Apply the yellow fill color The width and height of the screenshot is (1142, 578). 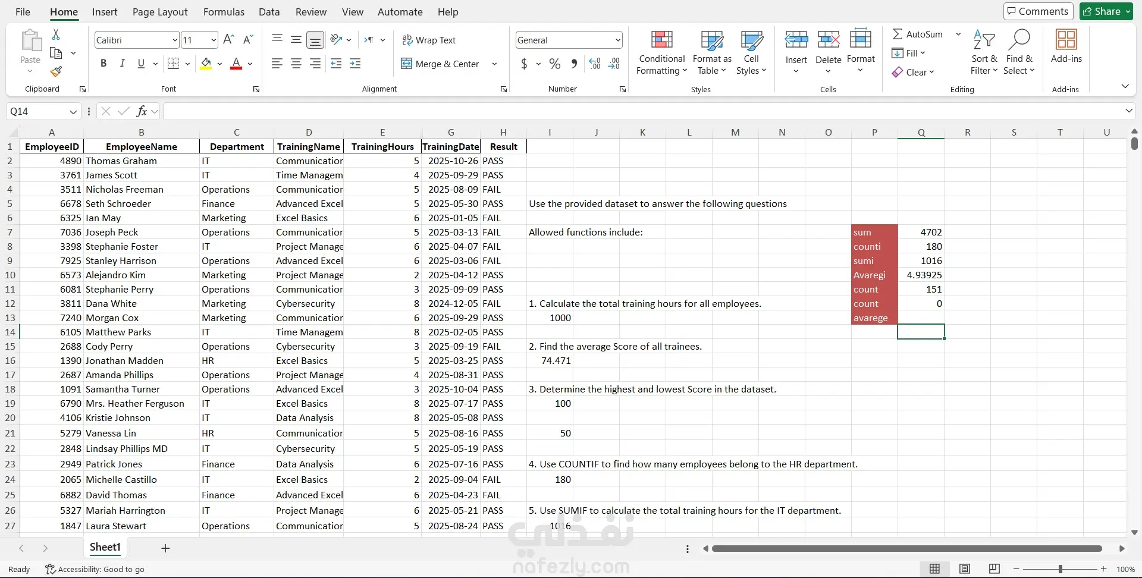point(206,63)
